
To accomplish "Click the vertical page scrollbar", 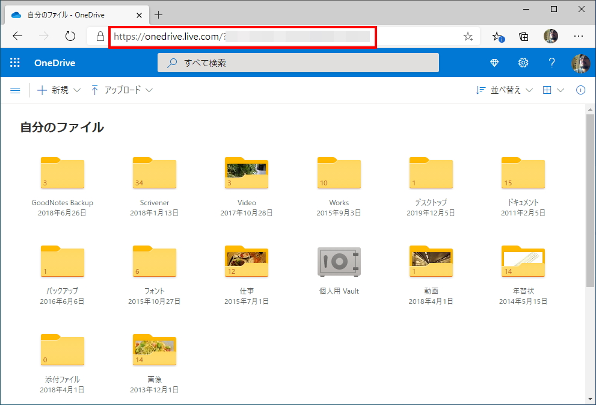I will (590, 199).
